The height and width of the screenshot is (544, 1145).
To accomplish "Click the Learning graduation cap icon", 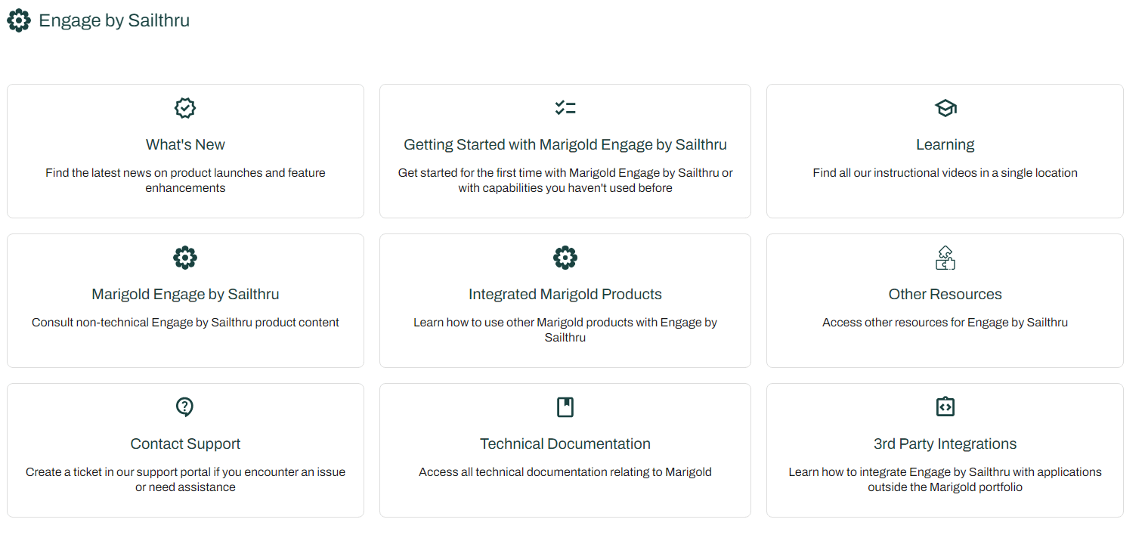I will tap(945, 107).
